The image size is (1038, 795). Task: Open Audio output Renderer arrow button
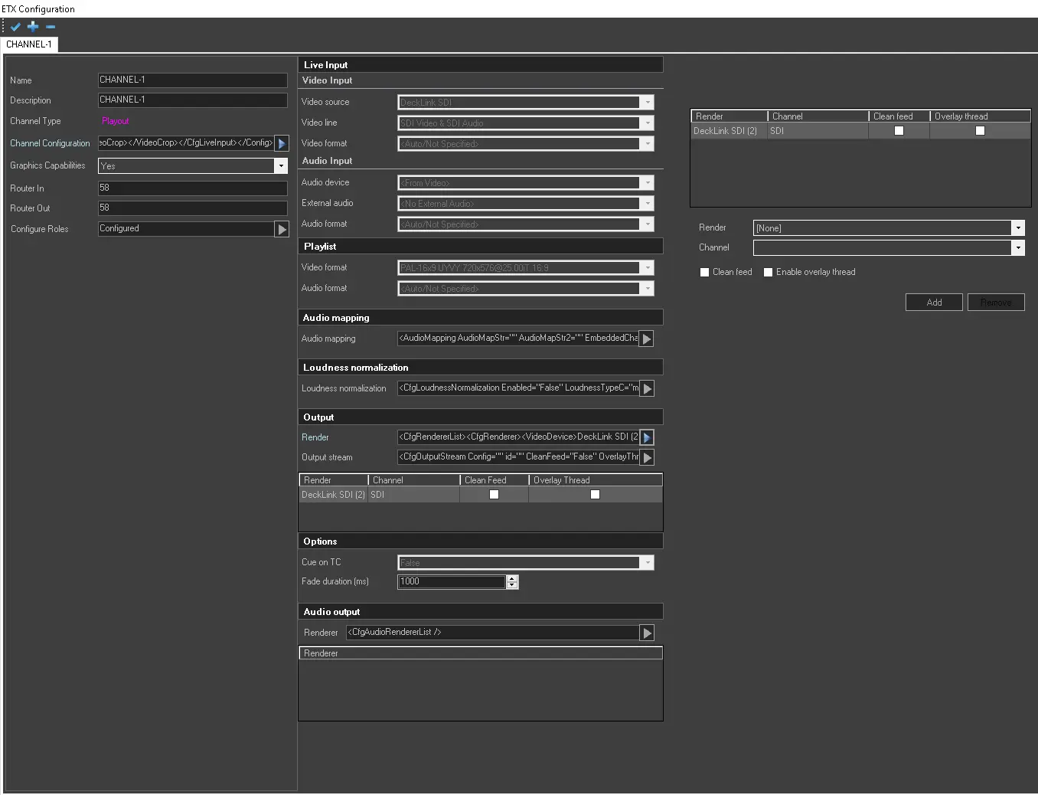(647, 633)
